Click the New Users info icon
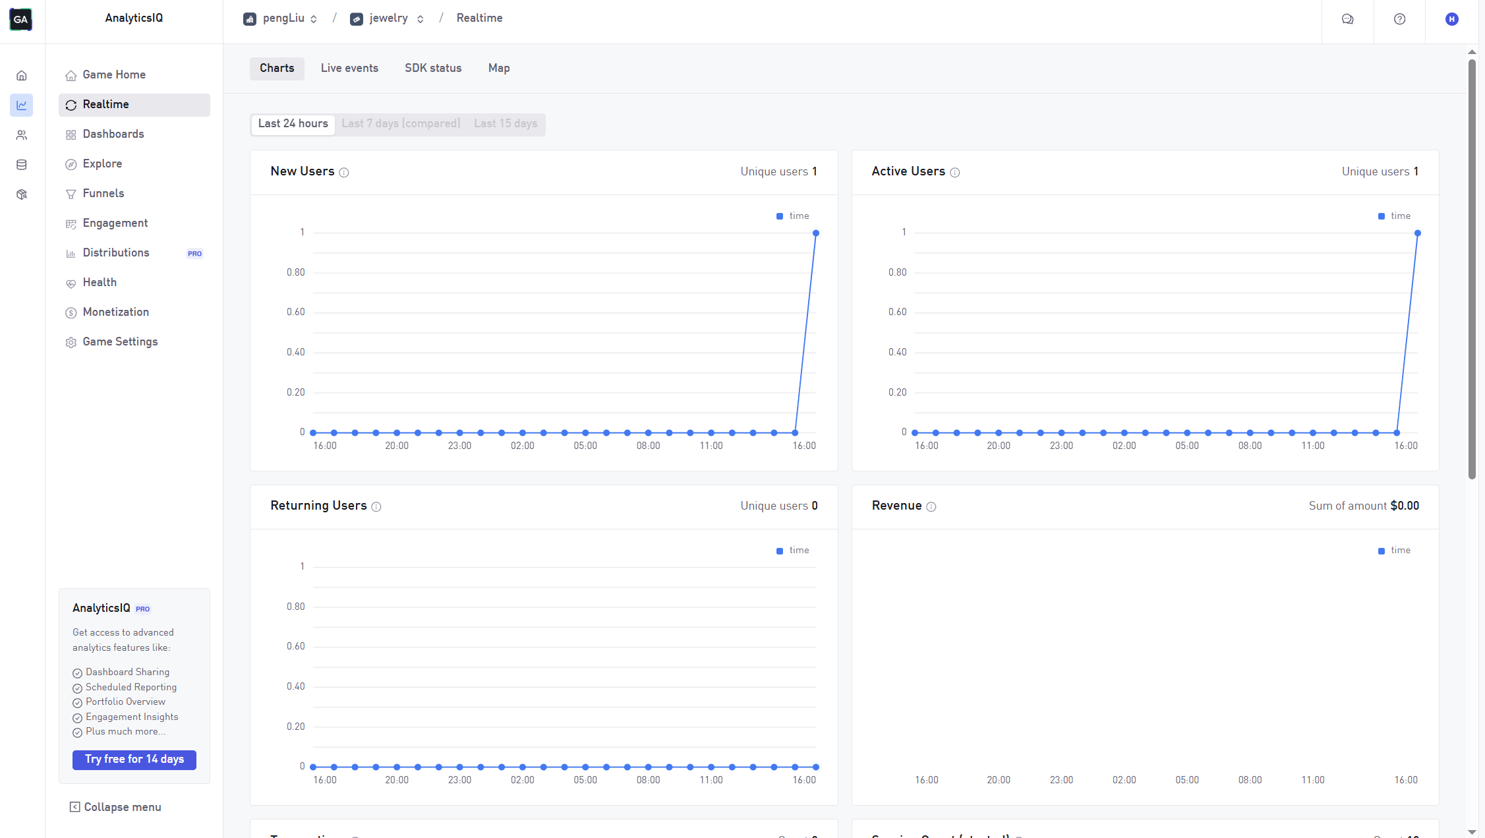 click(344, 173)
